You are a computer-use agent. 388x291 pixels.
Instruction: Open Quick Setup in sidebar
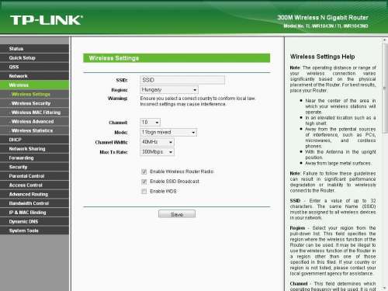pos(34,57)
